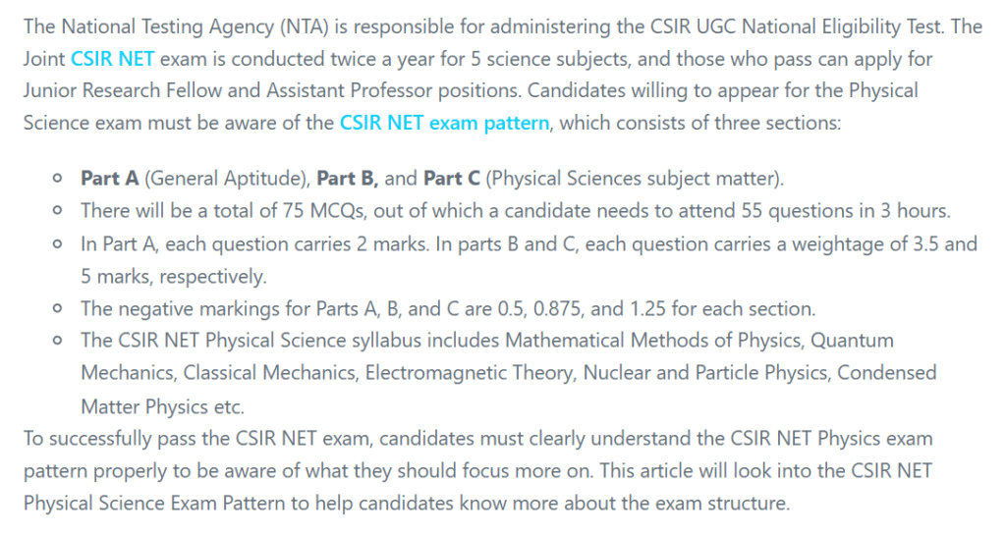
Task: Follow the "CSIR NET exam pattern" link
Action: [444, 124]
